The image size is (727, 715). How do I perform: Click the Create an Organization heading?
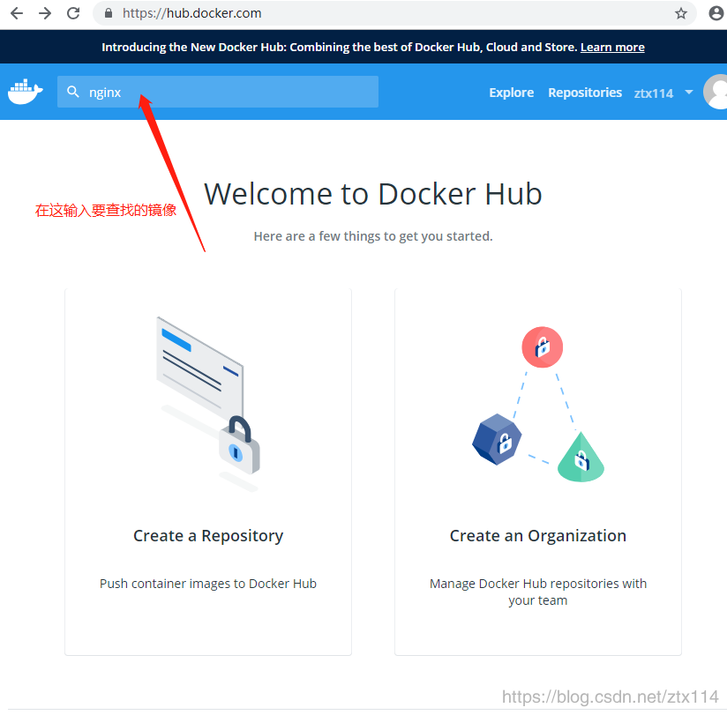click(538, 536)
